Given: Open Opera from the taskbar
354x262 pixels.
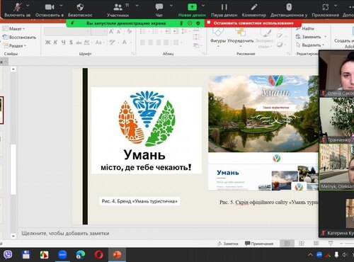Looking at the screenshot, I should [98, 255].
